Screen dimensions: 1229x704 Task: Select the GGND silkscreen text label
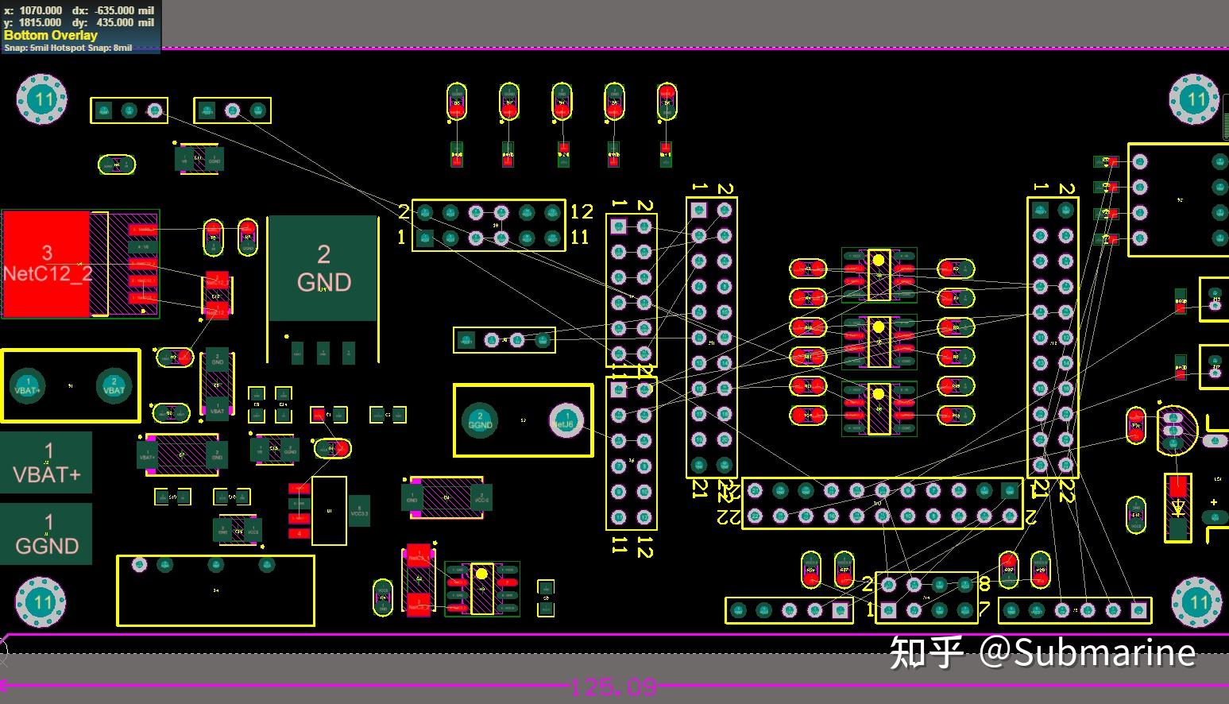[46, 546]
